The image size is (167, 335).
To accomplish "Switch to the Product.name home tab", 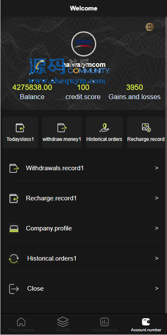I will pyautogui.click(x=21, y=324).
